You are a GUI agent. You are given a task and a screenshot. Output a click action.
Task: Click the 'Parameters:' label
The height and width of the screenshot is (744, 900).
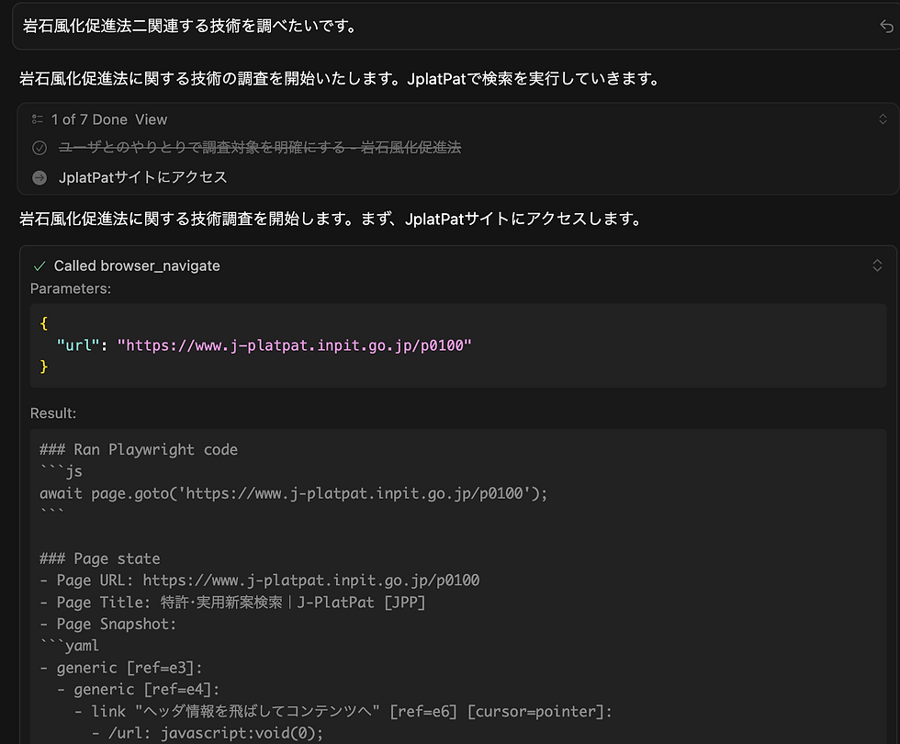71,288
